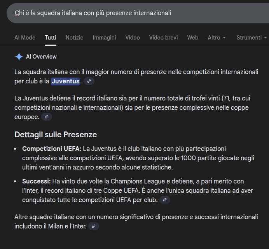Switch to Video brevi tab
The height and width of the screenshot is (249, 269).
tap(163, 38)
